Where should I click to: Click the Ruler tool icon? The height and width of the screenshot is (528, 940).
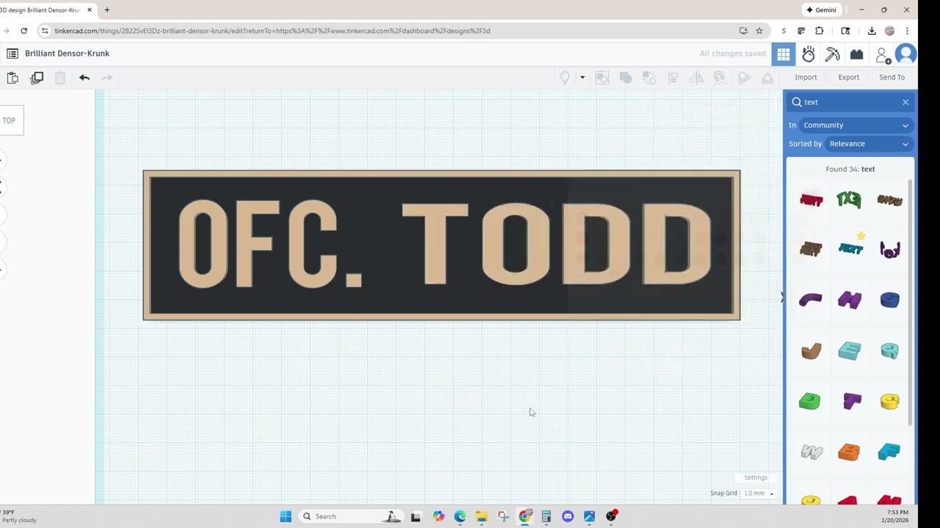click(x=767, y=78)
